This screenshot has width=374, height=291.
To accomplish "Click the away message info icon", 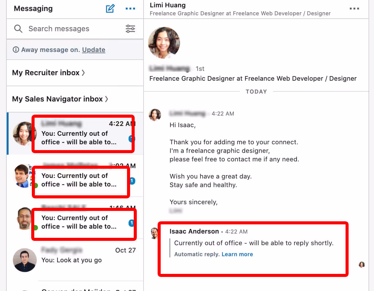I will tap(16, 50).
